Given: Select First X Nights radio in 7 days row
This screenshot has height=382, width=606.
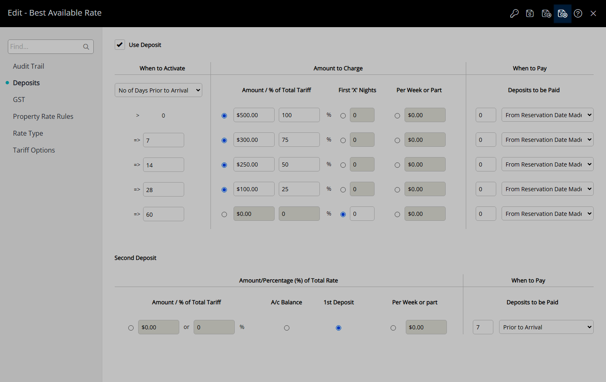Looking at the screenshot, I should (x=343, y=141).
